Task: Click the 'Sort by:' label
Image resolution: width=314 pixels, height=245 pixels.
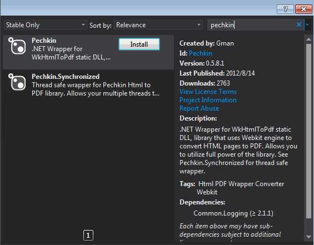Action: click(x=101, y=26)
